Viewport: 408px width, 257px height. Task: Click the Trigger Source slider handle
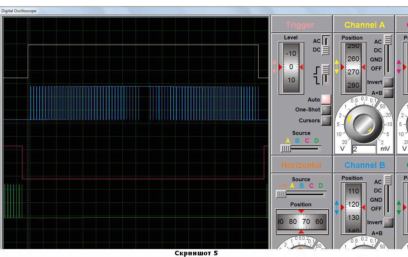click(x=286, y=149)
